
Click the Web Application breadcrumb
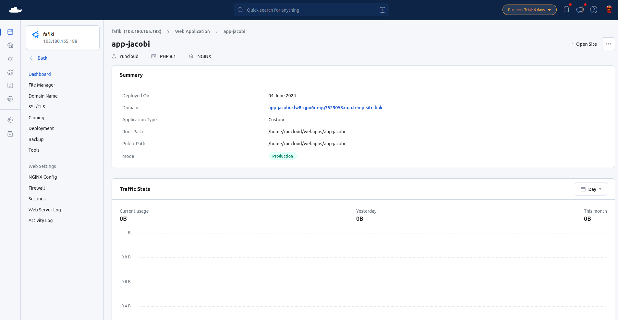[192, 31]
